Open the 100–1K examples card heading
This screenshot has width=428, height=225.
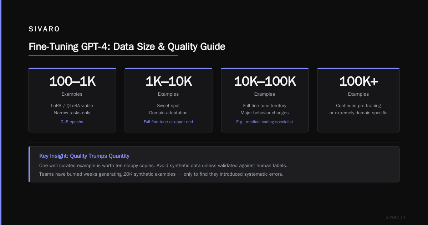click(72, 81)
